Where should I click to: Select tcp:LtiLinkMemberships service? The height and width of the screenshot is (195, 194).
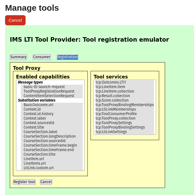tap(125, 109)
